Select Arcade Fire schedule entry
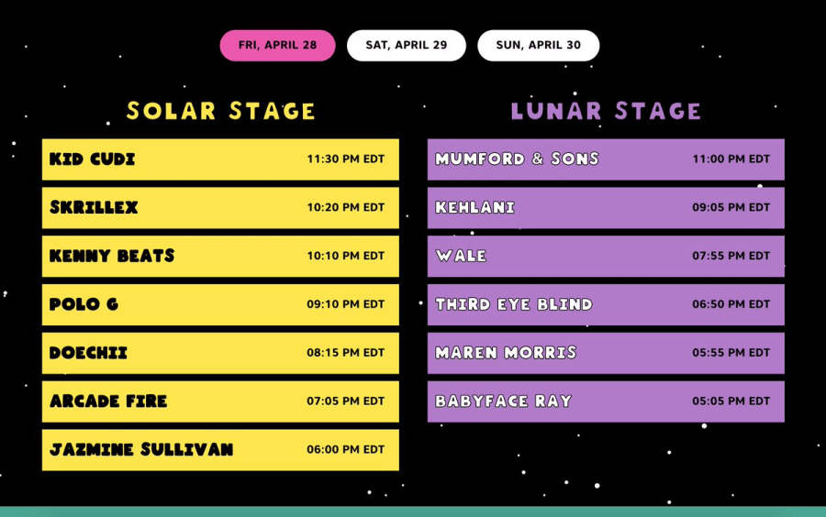This screenshot has width=826, height=517. click(220, 401)
